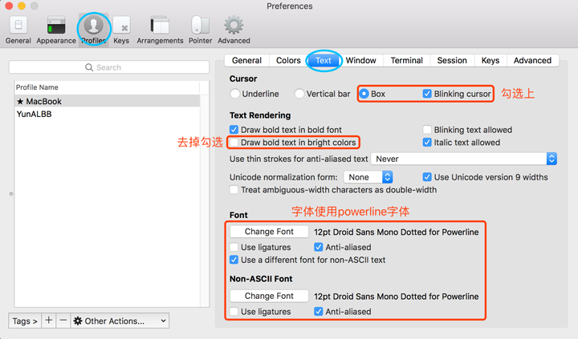Select the Vertical bar cursor option
The width and height of the screenshot is (578, 339).
(299, 94)
